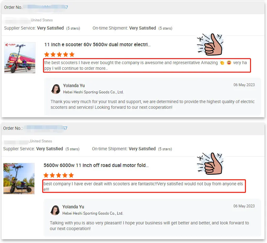
Task: Click Yolanda Yu's avatar in second reply
Action: (x=55, y=210)
